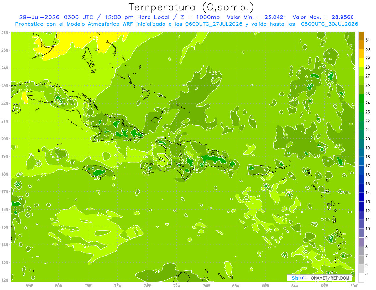Click the 23N latitude axis label
The height and width of the screenshot is (290, 376).
(x=5, y=85)
